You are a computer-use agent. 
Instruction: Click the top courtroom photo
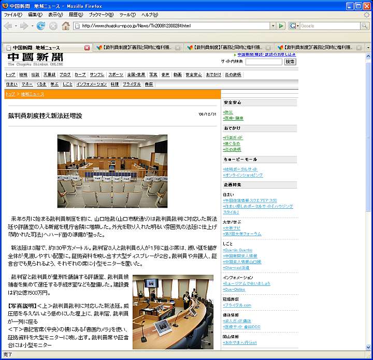pos(112,171)
